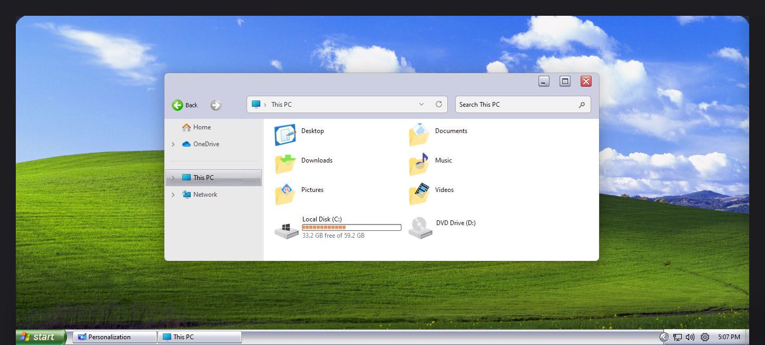Click the network icon in the system tray
Viewport: 765px width, 345px height.
(677, 337)
